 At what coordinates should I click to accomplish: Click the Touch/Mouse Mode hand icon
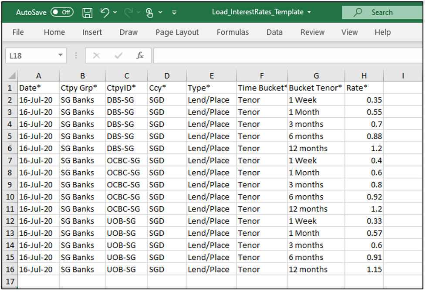click(x=149, y=13)
